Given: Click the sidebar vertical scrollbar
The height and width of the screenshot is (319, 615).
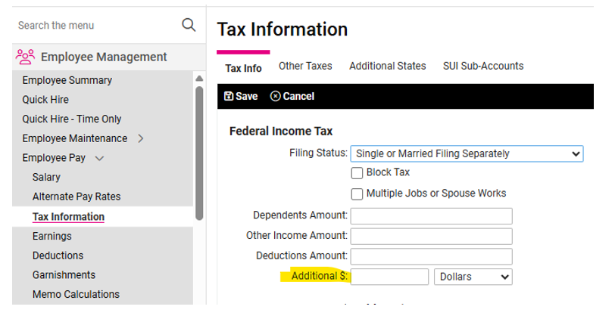Looking at the screenshot, I should (x=199, y=151).
